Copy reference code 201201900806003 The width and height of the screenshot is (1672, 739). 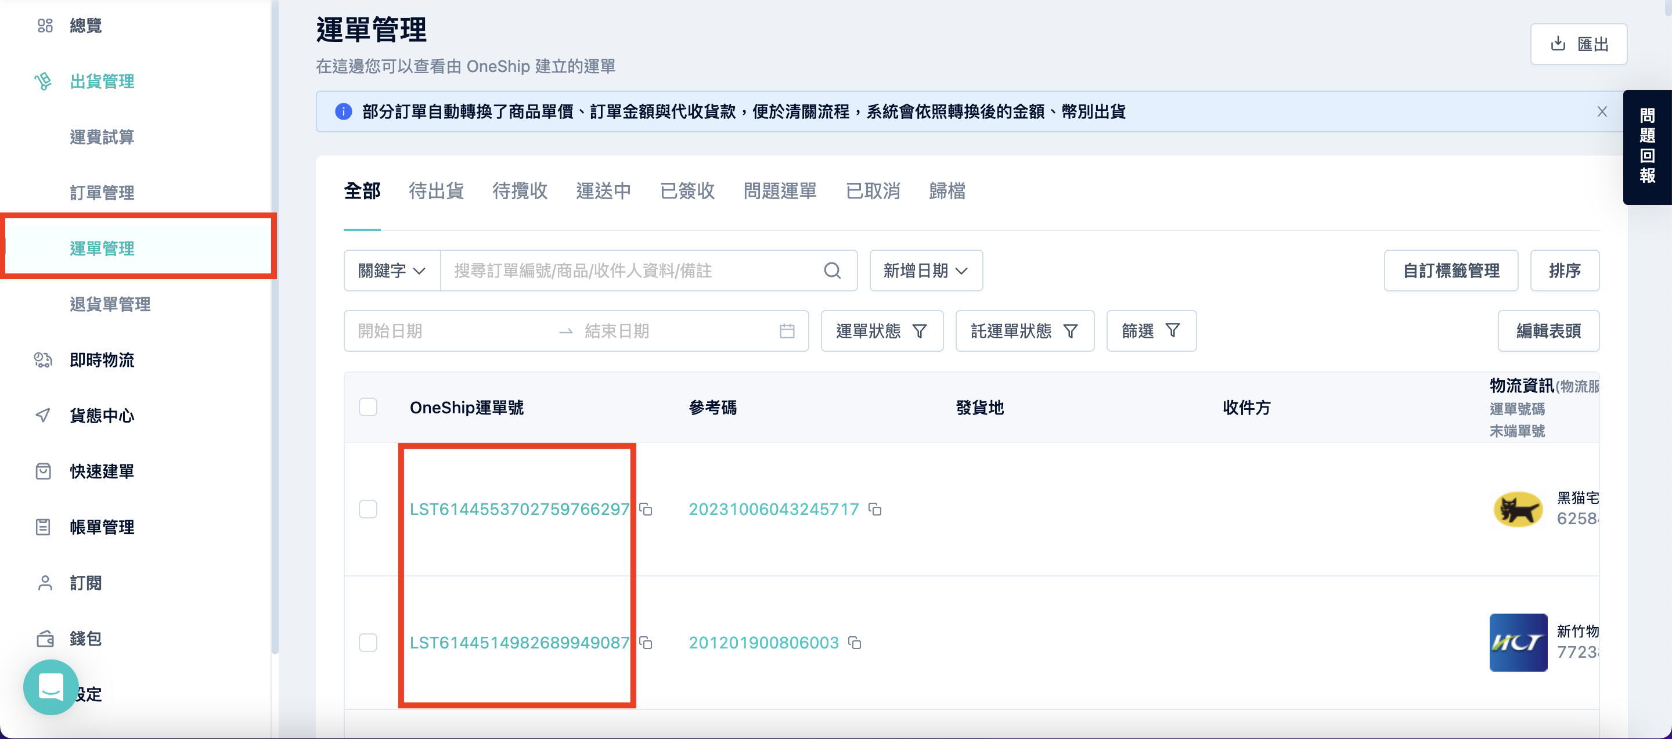pos(855,642)
